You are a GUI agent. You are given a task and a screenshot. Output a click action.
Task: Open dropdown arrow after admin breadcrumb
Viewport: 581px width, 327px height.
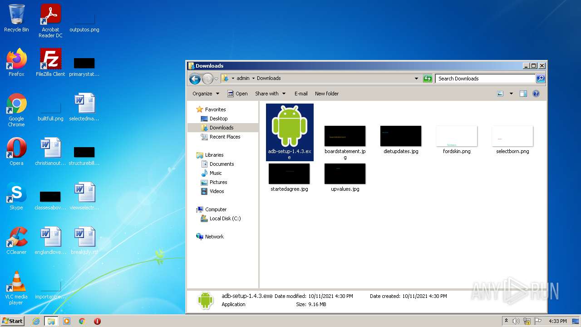253,79
